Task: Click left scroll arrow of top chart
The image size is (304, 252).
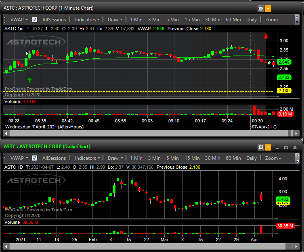Action: point(6,133)
